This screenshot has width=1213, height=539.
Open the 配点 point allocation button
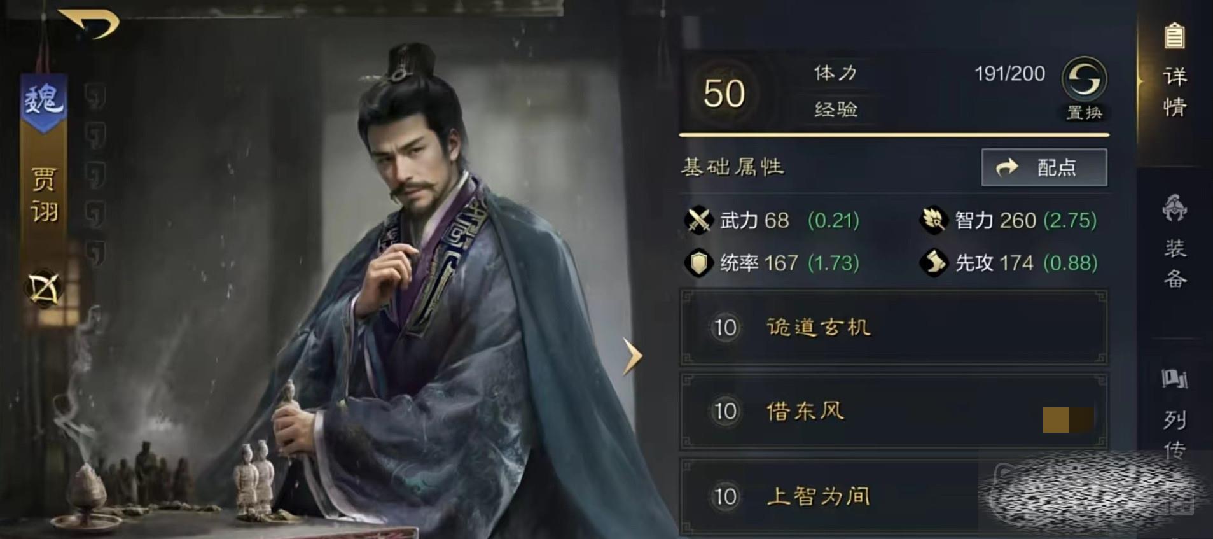1044,167
